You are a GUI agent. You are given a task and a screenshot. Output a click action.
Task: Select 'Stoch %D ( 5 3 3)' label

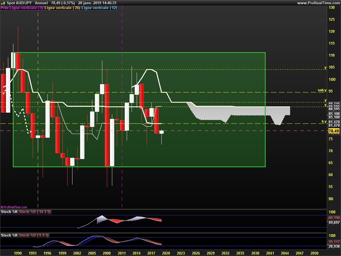tap(34, 236)
